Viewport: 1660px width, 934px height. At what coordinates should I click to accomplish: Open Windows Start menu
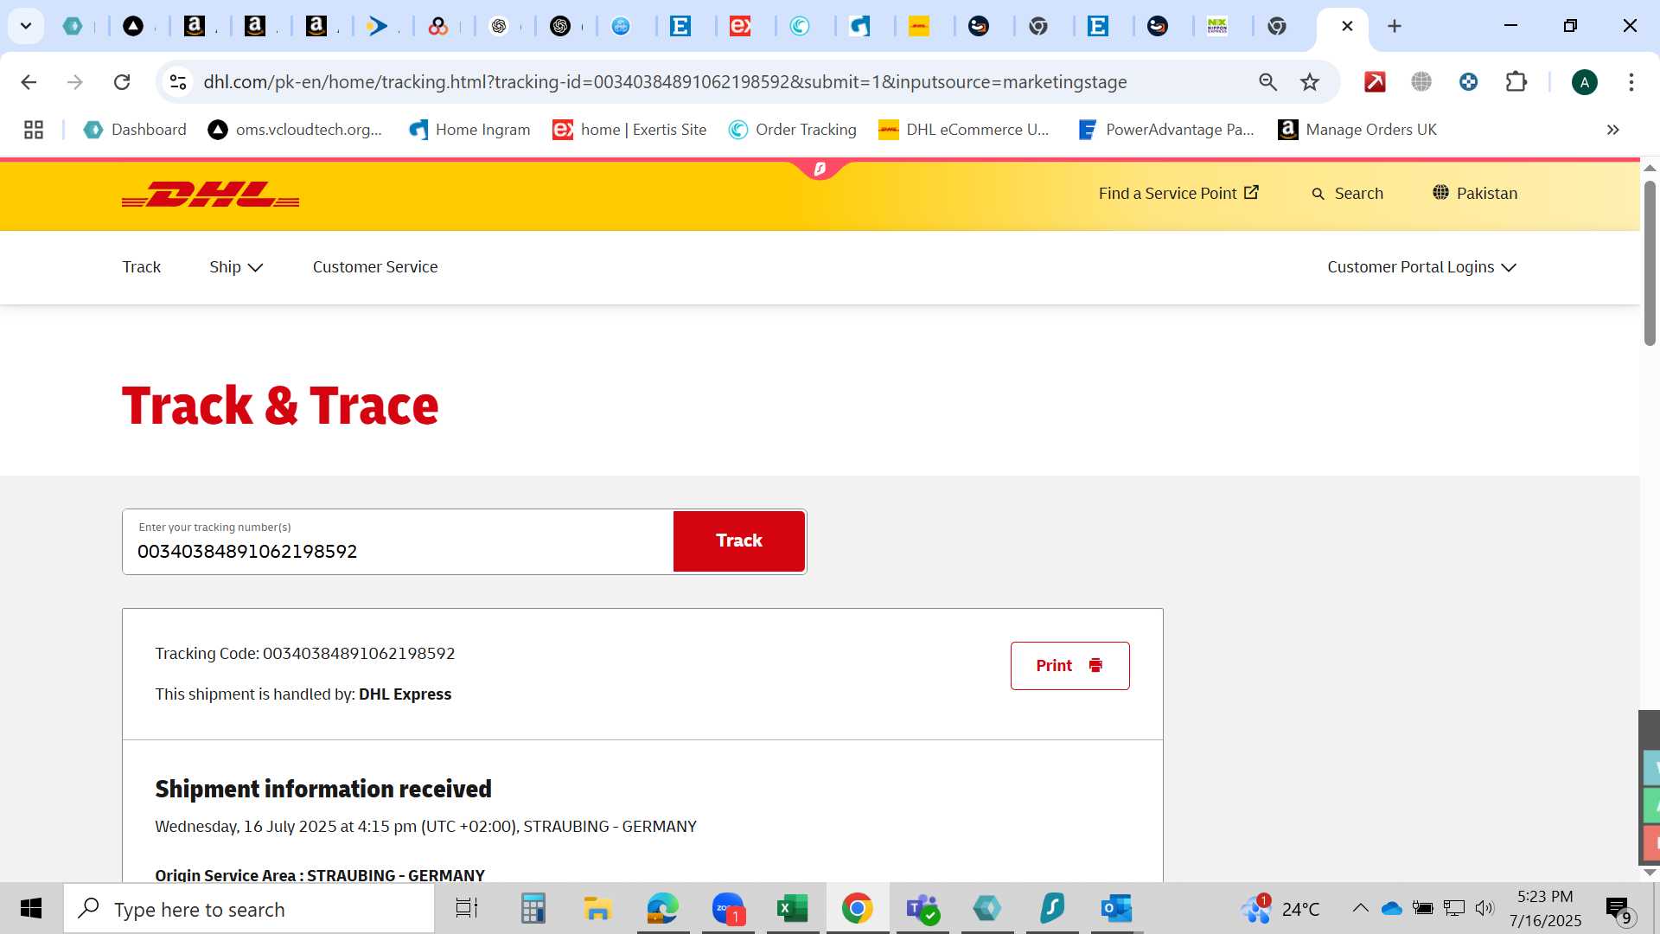31,909
